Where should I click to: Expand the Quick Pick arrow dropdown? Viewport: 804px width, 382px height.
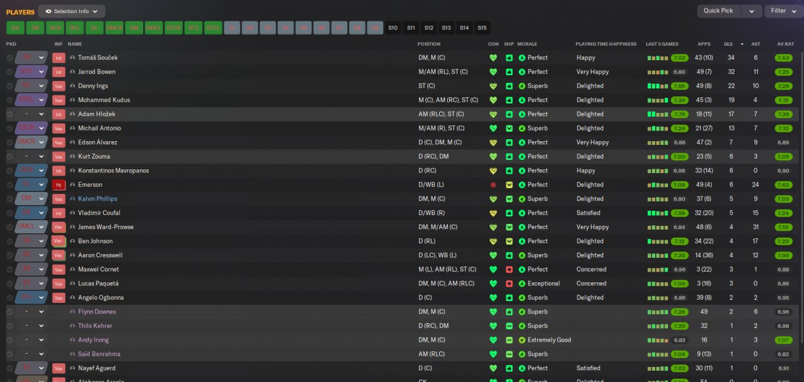pos(752,11)
